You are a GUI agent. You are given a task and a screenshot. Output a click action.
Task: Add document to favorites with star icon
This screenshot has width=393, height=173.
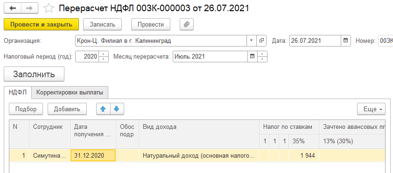(x=49, y=8)
